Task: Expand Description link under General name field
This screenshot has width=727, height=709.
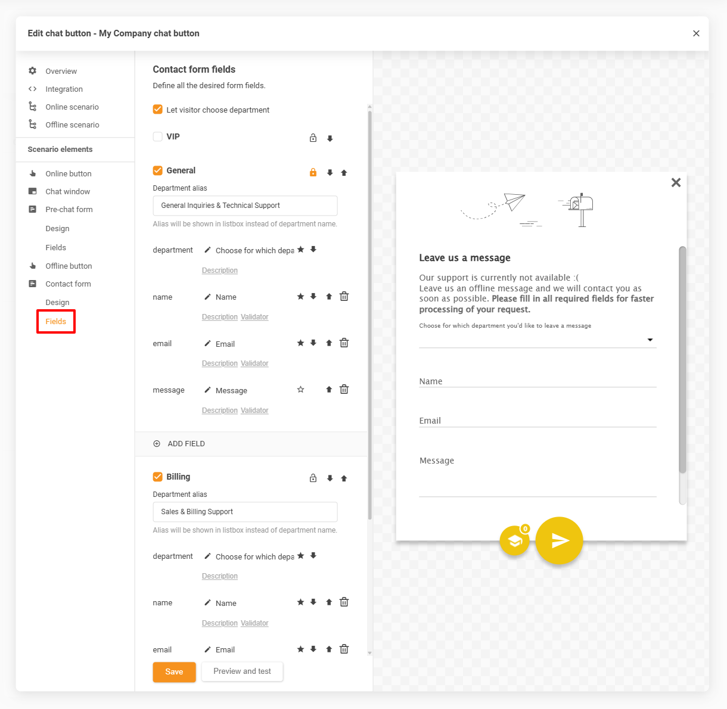Action: (x=219, y=317)
